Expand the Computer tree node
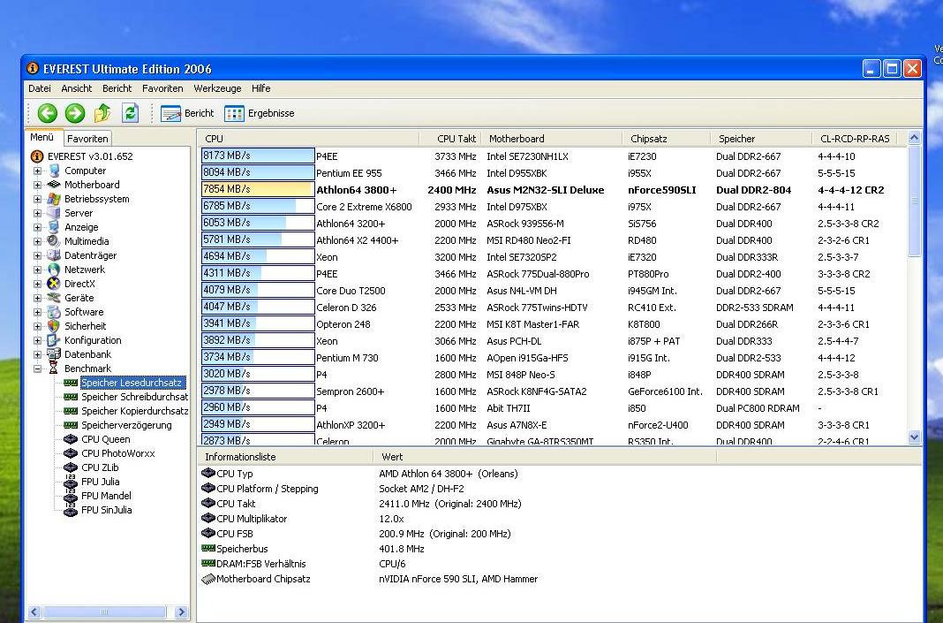The width and height of the screenshot is (943, 623). tap(37, 171)
